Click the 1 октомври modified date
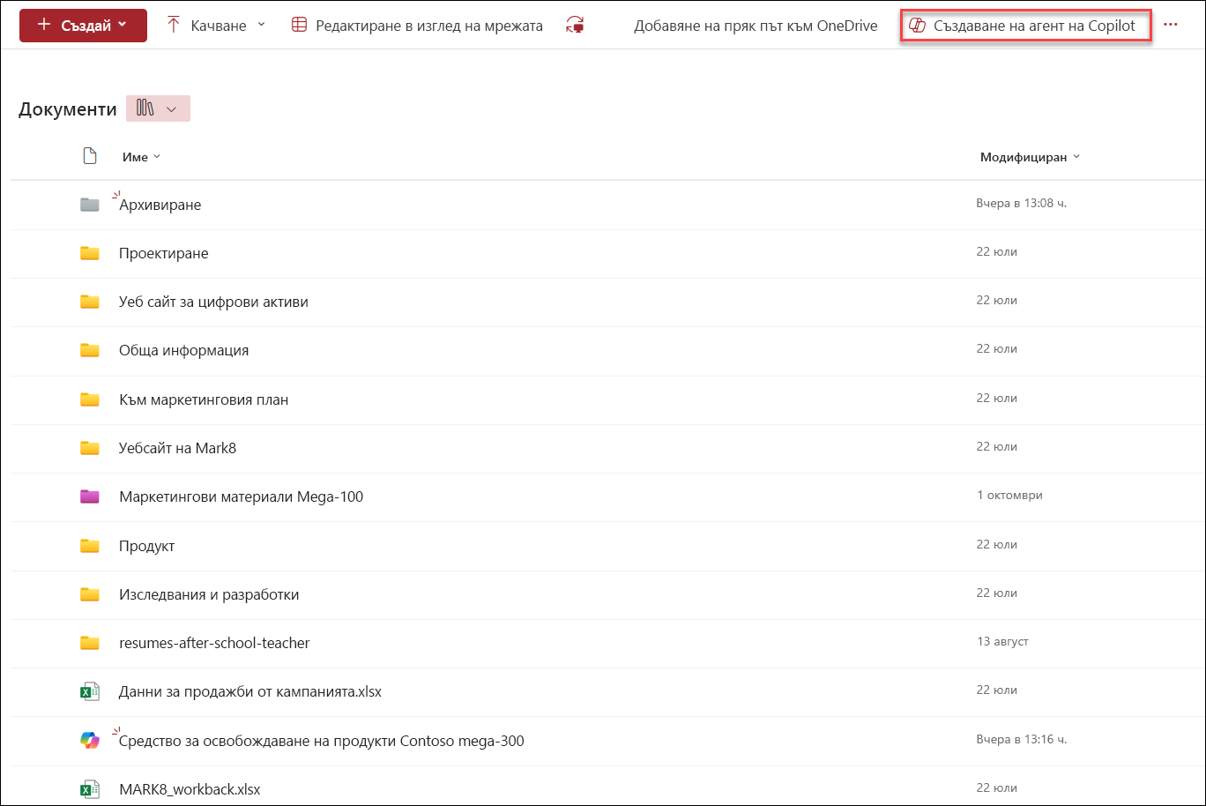The width and height of the screenshot is (1206, 806). point(1009,495)
